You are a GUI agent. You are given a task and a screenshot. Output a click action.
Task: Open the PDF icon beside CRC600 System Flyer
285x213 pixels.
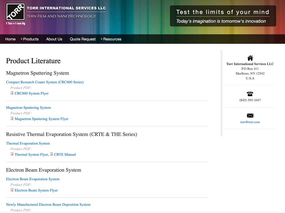click(x=12, y=93)
